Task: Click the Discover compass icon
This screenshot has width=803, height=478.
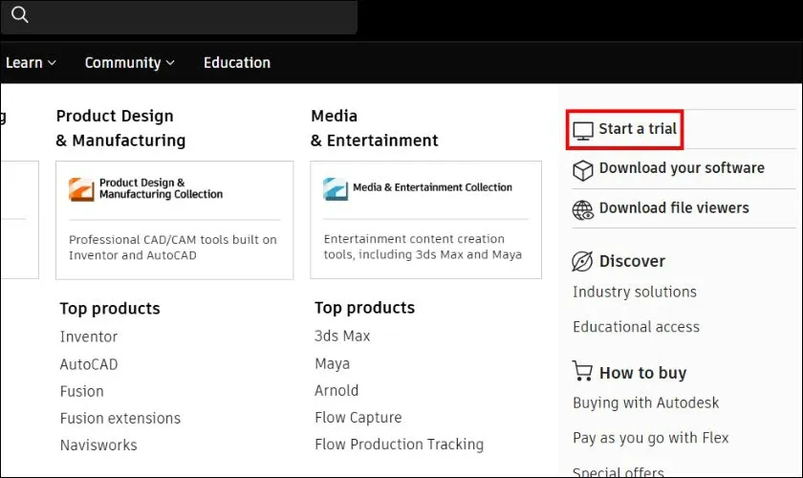Action: [582, 262]
